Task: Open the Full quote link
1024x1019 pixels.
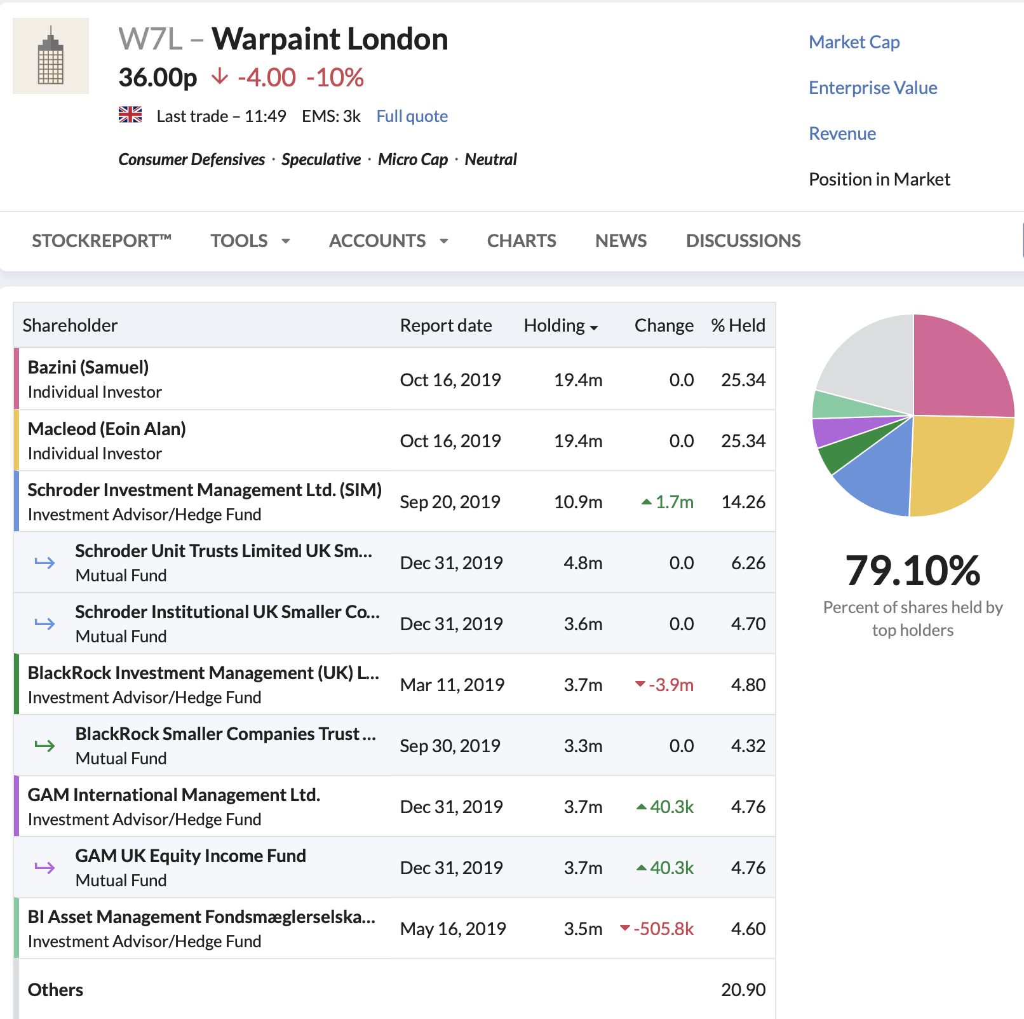Action: click(x=412, y=116)
